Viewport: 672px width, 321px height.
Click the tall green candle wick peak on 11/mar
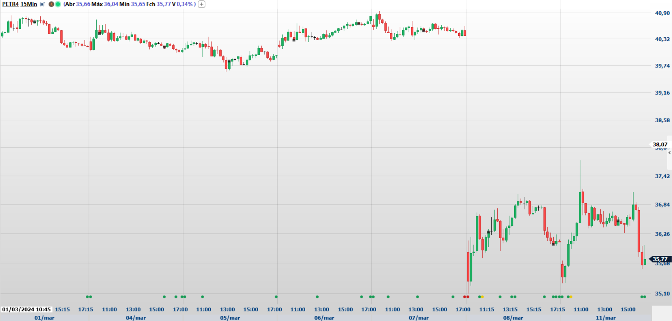580,162
